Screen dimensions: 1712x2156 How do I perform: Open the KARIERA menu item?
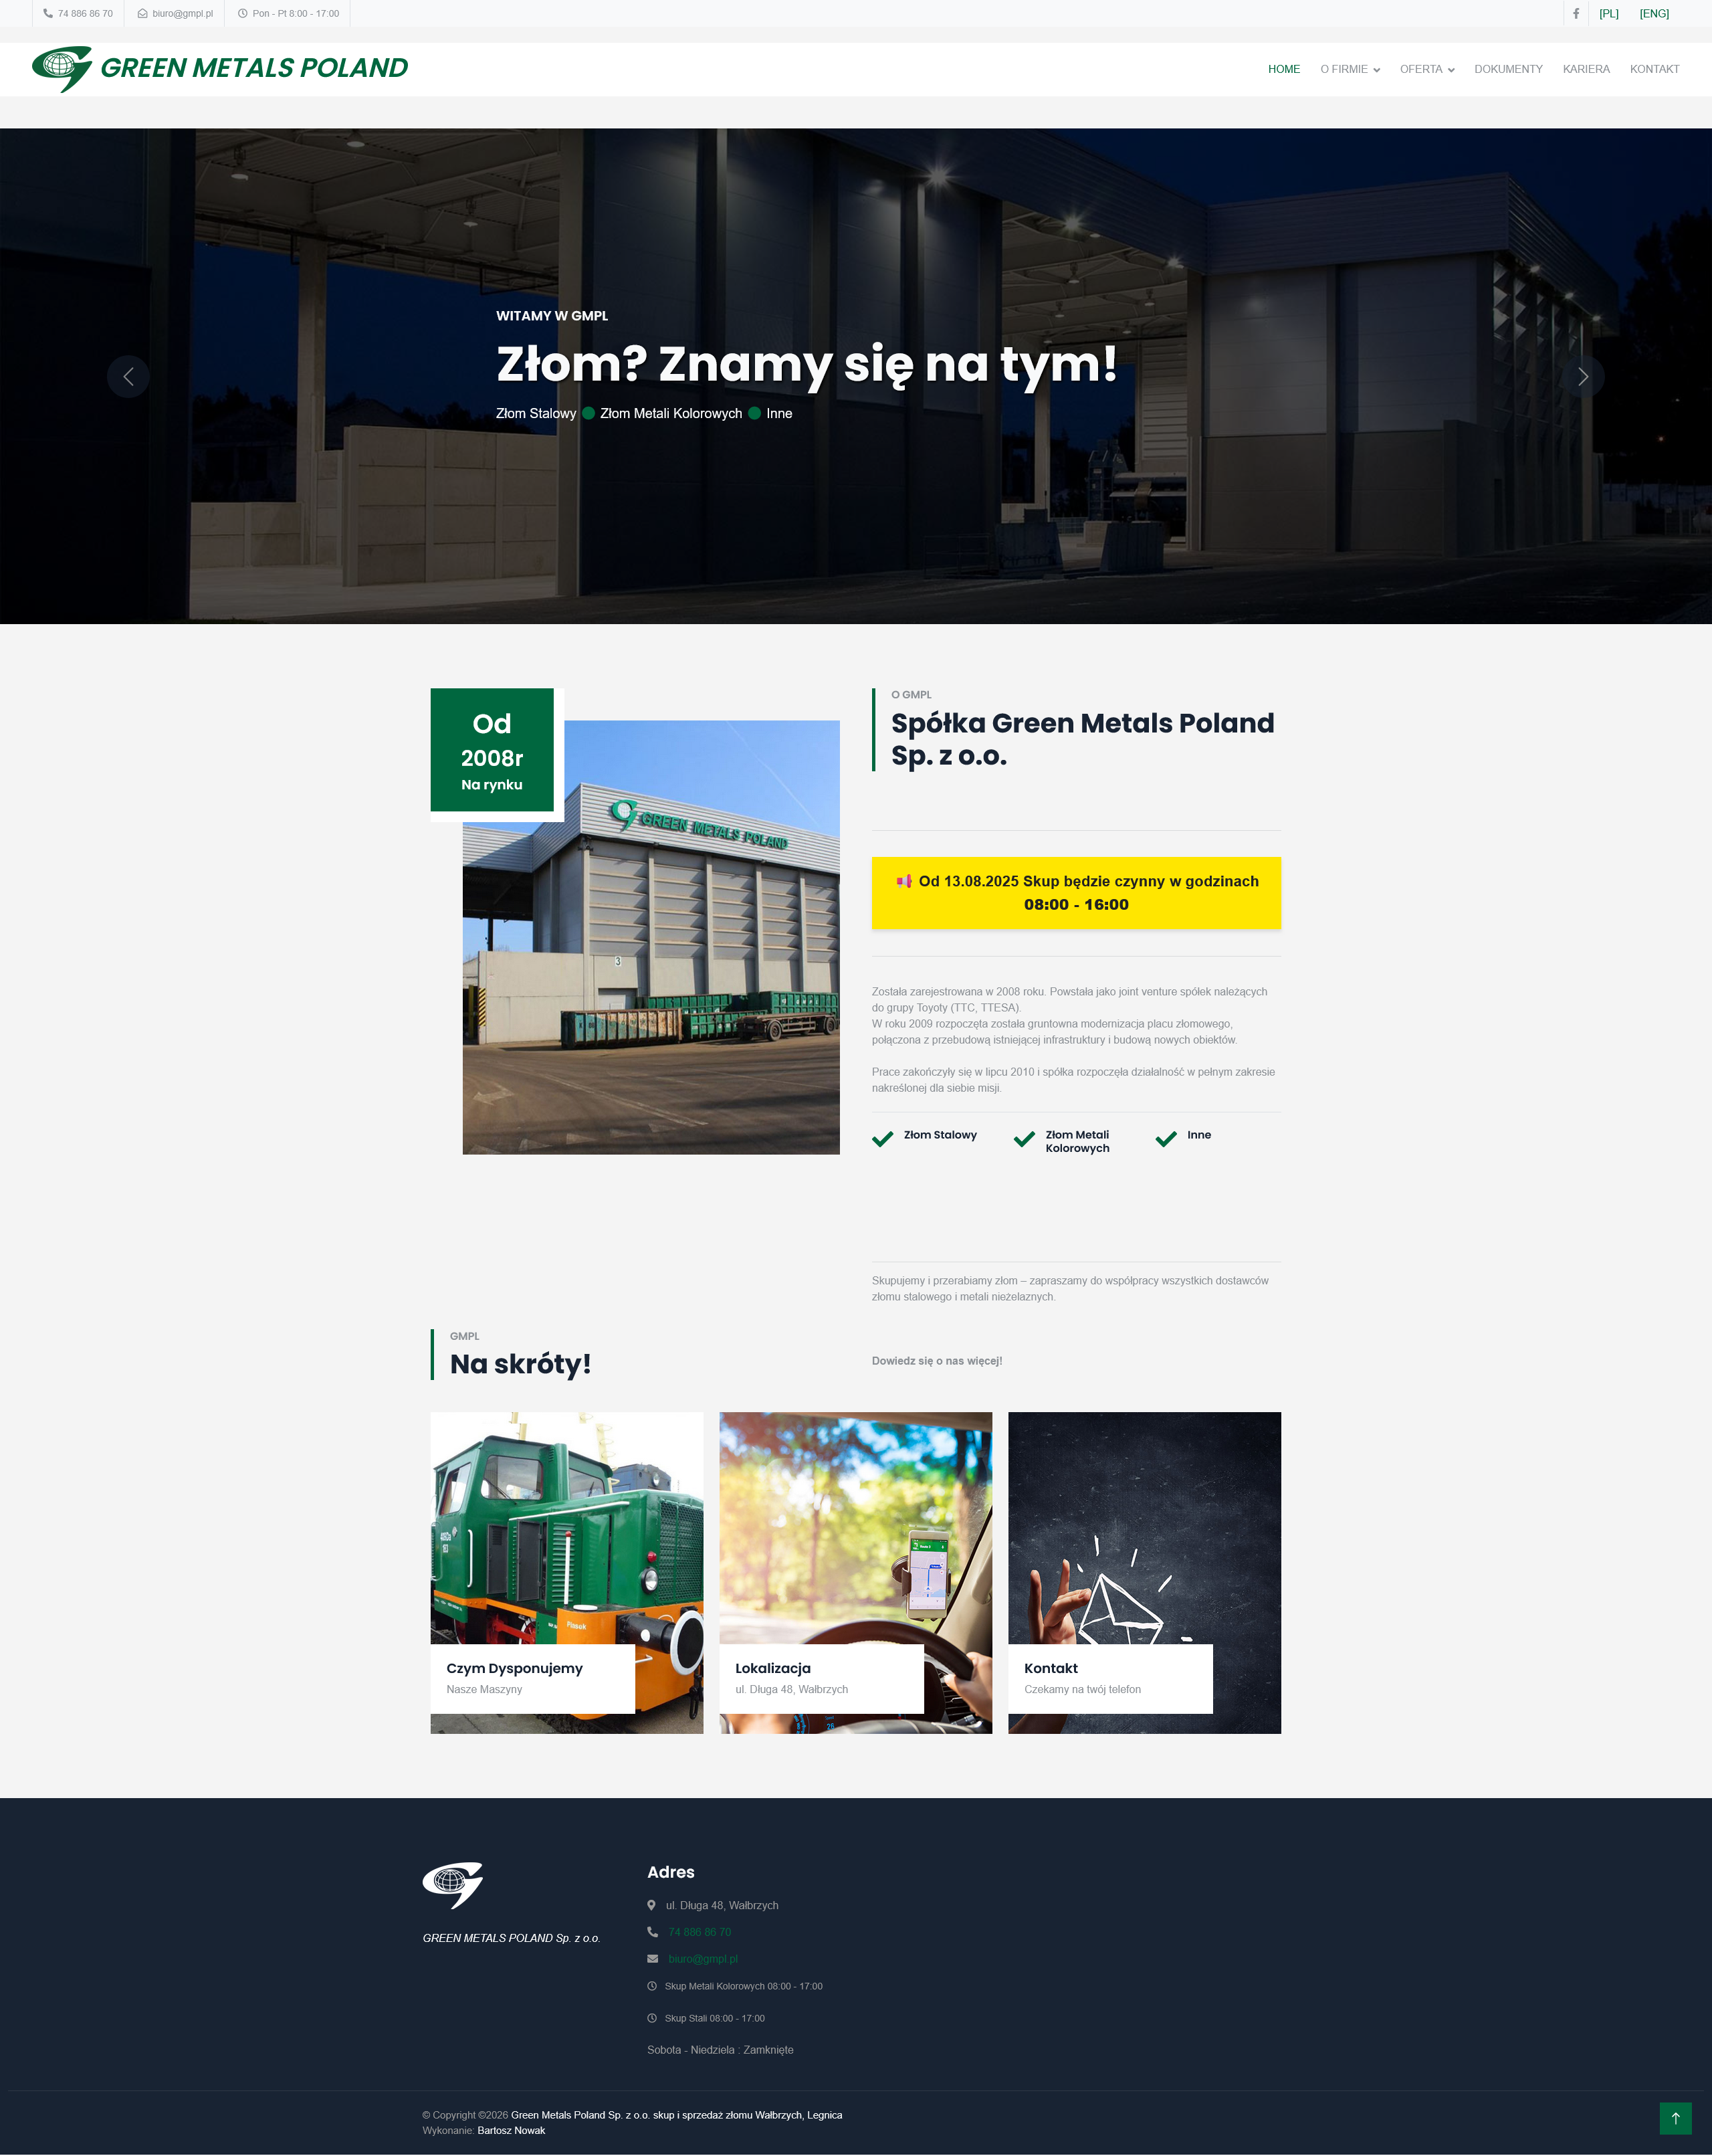tap(1586, 70)
